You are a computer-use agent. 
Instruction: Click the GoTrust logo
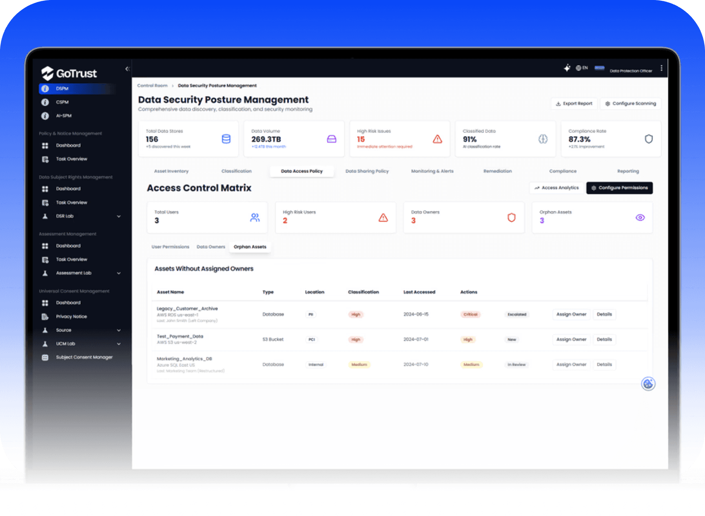click(69, 73)
